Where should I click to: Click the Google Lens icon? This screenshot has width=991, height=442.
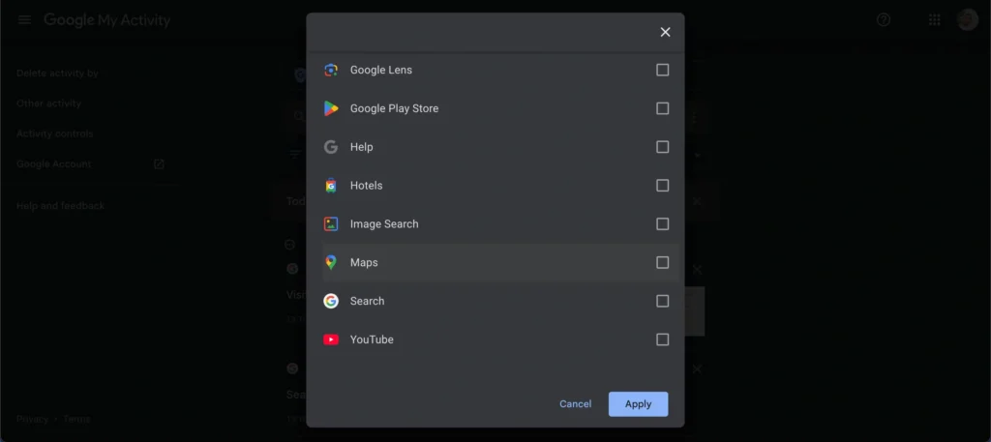click(331, 70)
